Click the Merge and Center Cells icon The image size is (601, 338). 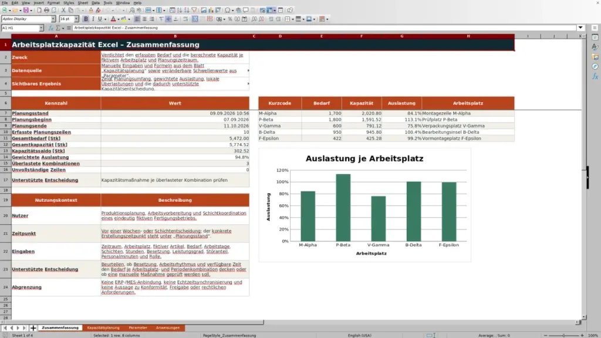click(195, 19)
